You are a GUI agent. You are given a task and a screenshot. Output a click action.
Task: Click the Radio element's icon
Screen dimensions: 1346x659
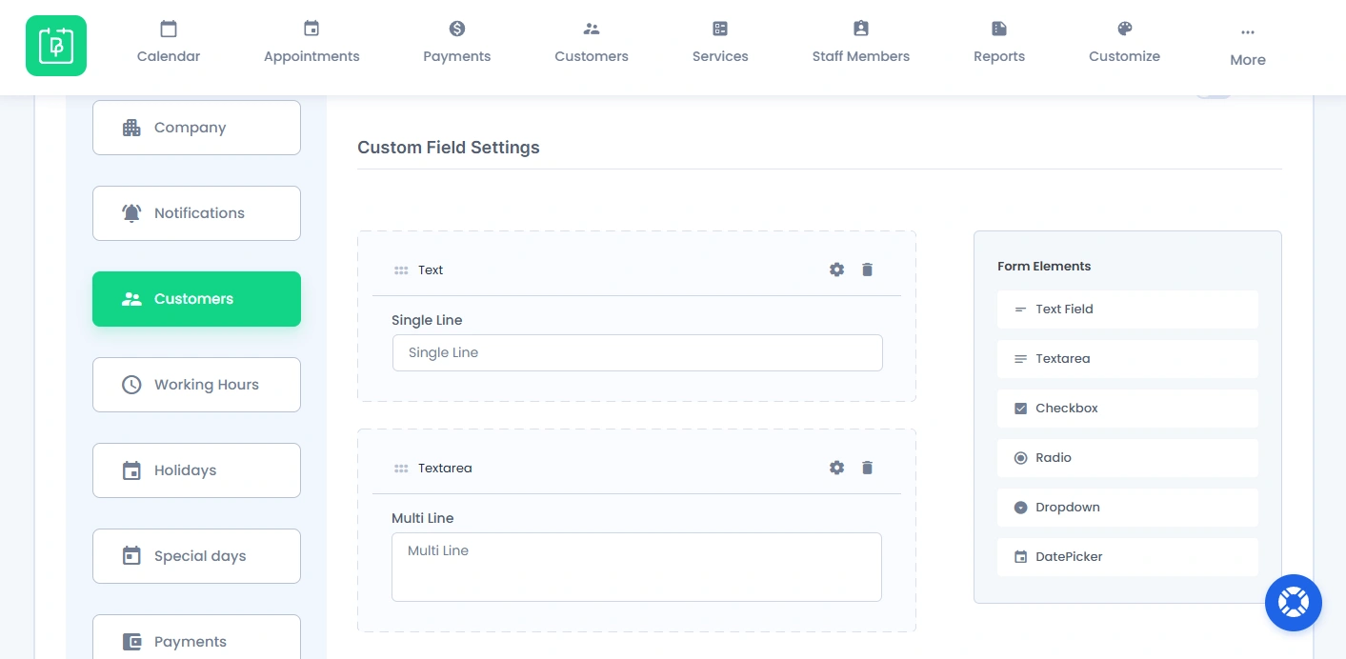tap(1020, 458)
